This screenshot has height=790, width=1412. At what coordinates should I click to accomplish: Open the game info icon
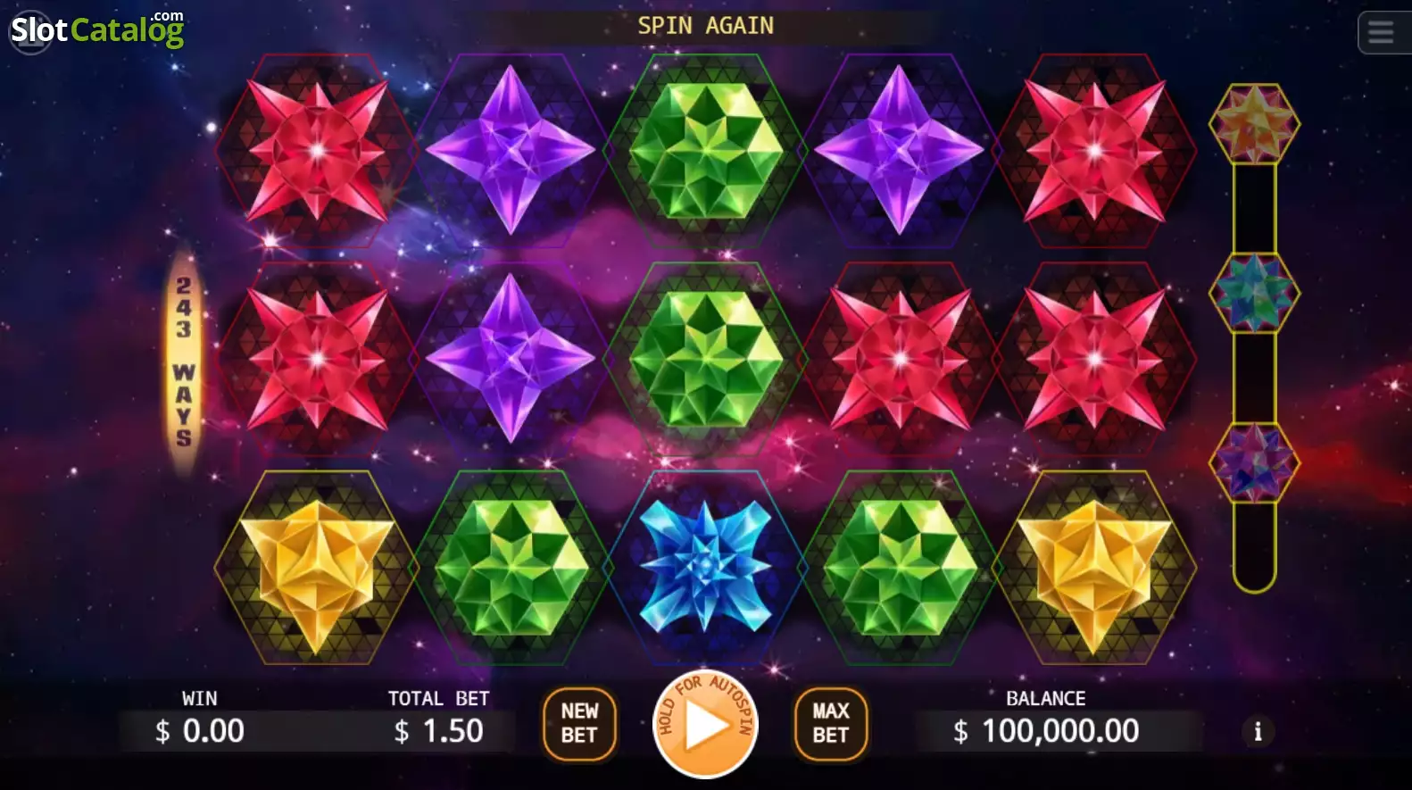(1258, 732)
